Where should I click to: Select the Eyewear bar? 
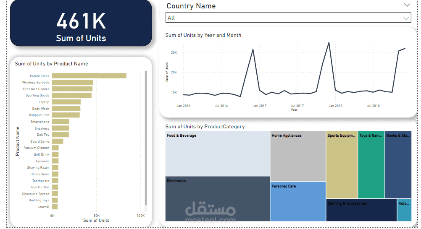55,161
